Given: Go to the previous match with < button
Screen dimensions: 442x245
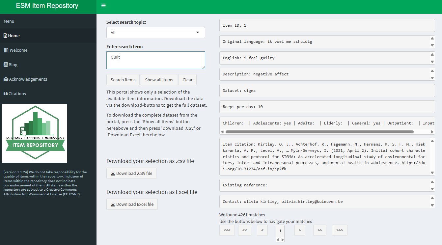Looking at the screenshot, I should [262, 230].
